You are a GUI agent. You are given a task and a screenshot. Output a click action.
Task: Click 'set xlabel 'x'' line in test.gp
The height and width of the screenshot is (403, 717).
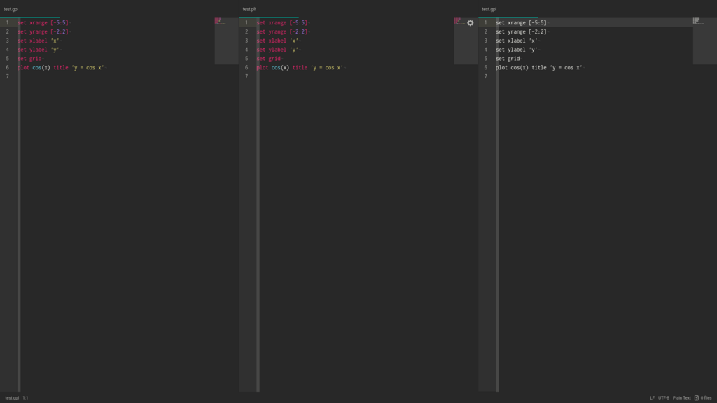click(39, 41)
